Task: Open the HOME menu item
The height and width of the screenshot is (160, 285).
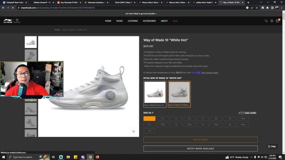Action: click(108, 21)
